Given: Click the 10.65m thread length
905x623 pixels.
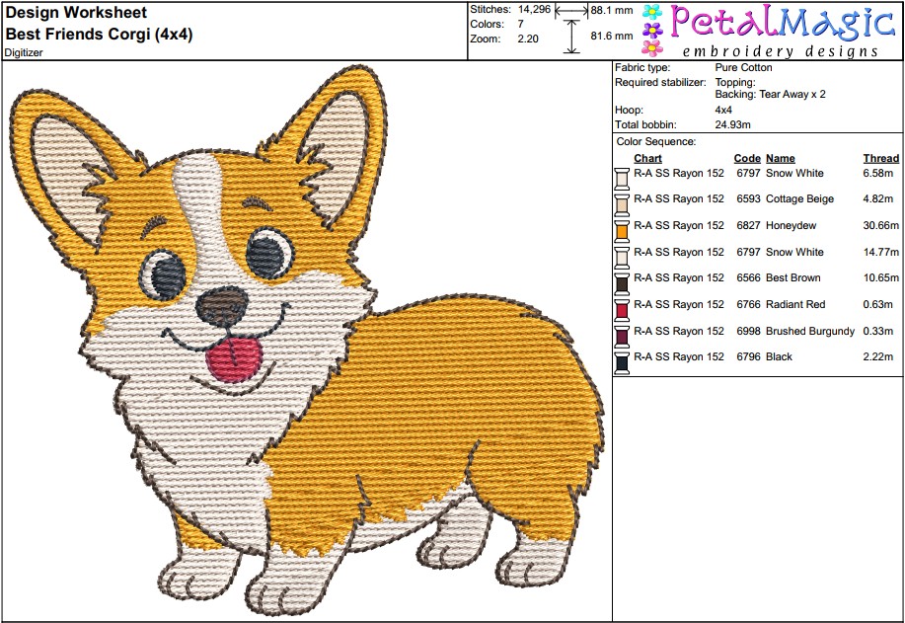Looking at the screenshot, I should coord(881,277).
